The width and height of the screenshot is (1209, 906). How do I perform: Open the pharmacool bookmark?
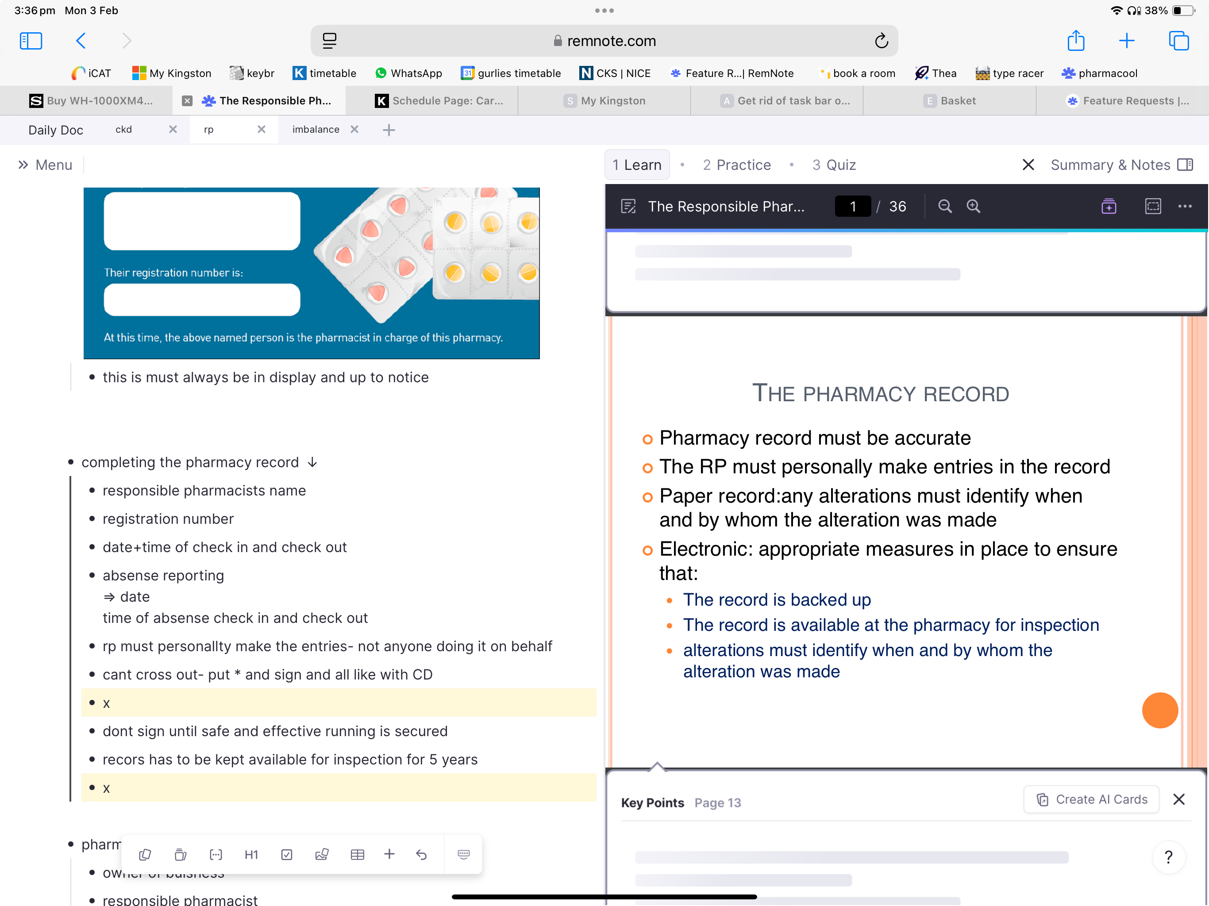tap(1099, 73)
